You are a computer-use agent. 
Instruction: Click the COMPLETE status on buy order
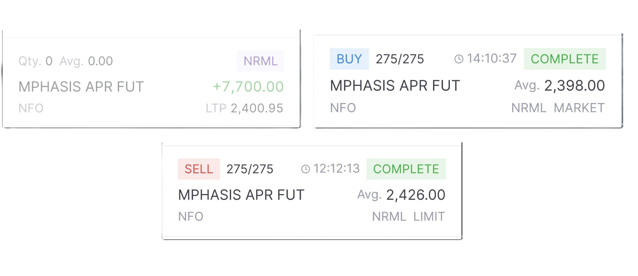[x=564, y=59]
